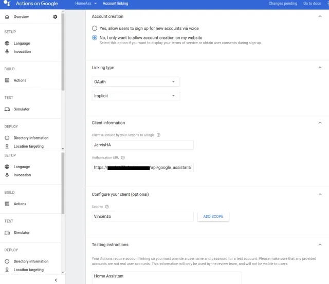Click the 'Client information' heading
This screenshot has width=329, height=284.
(108, 123)
